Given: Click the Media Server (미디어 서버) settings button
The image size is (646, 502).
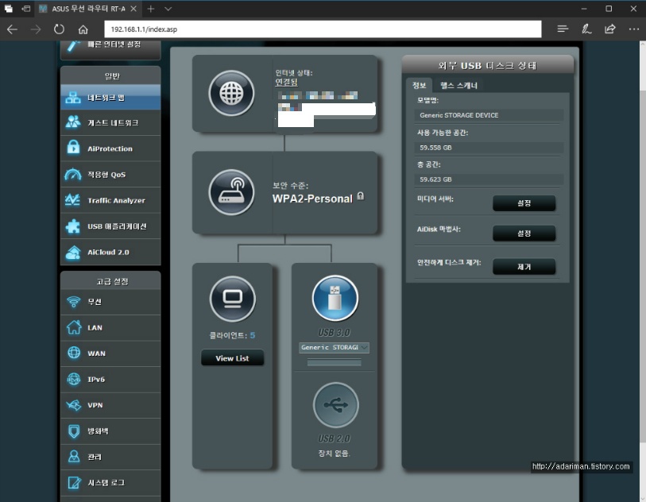Looking at the screenshot, I should pos(524,203).
